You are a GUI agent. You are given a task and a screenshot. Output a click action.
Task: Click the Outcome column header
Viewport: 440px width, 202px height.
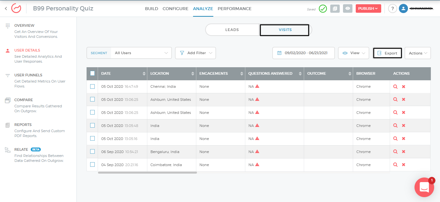coord(328,73)
